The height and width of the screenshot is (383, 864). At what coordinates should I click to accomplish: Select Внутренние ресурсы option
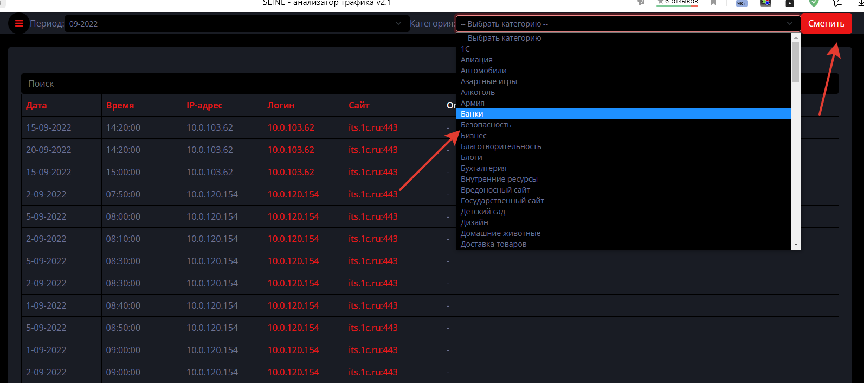pos(624,179)
